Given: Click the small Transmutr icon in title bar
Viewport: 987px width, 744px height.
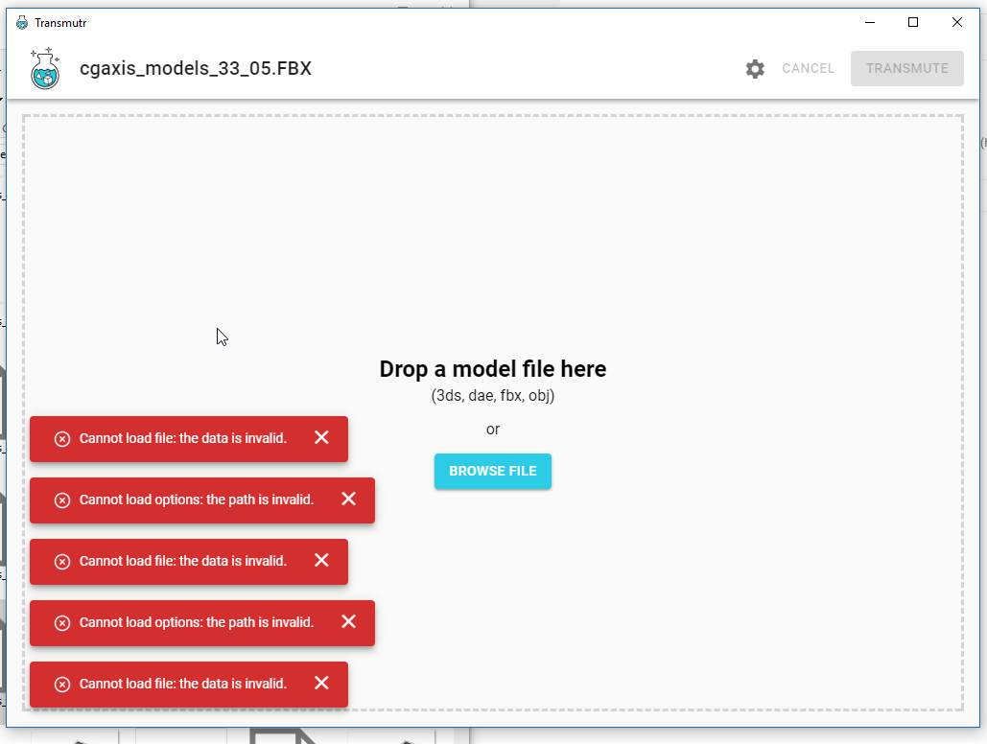Looking at the screenshot, I should point(21,23).
